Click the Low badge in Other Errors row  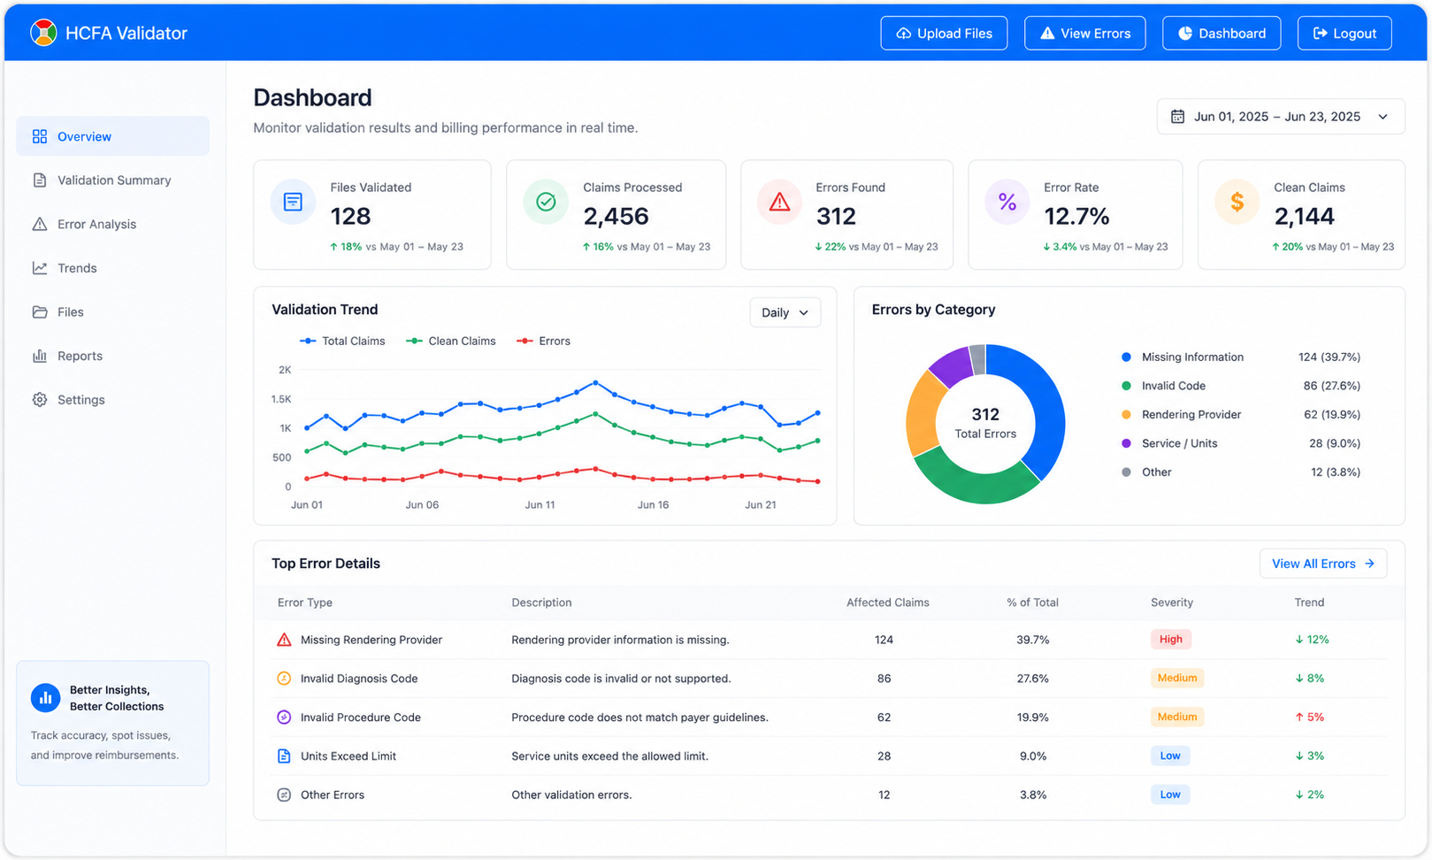click(1170, 795)
